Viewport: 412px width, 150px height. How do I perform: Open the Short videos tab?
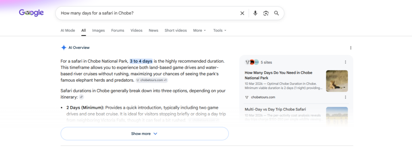176,30
